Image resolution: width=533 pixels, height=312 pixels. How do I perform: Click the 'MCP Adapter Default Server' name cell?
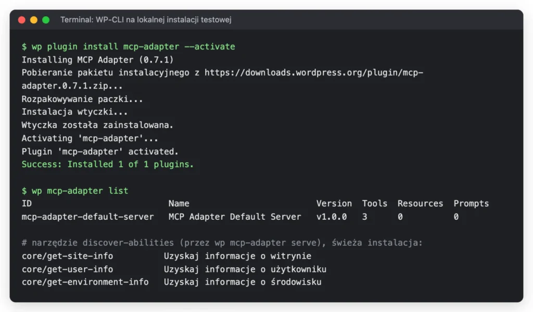(235, 217)
